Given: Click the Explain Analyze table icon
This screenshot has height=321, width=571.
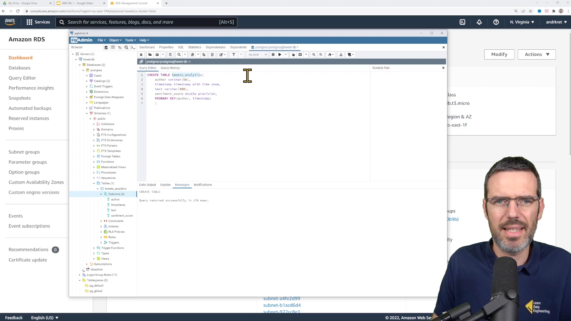Looking at the screenshot, I should pos(300,54).
